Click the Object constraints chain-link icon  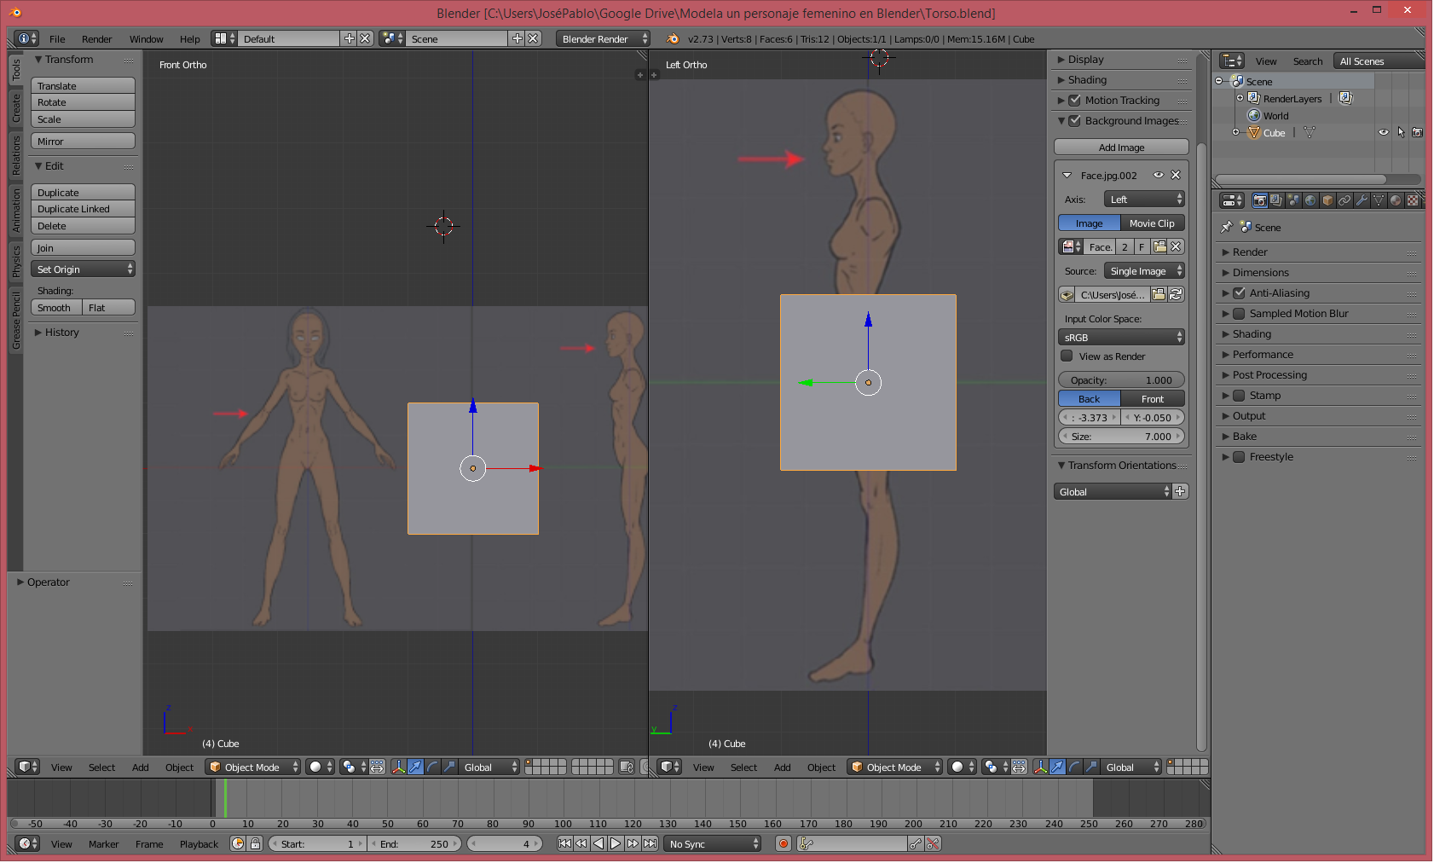1344,200
